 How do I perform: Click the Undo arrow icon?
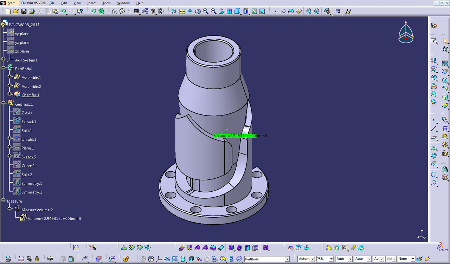point(63,11)
